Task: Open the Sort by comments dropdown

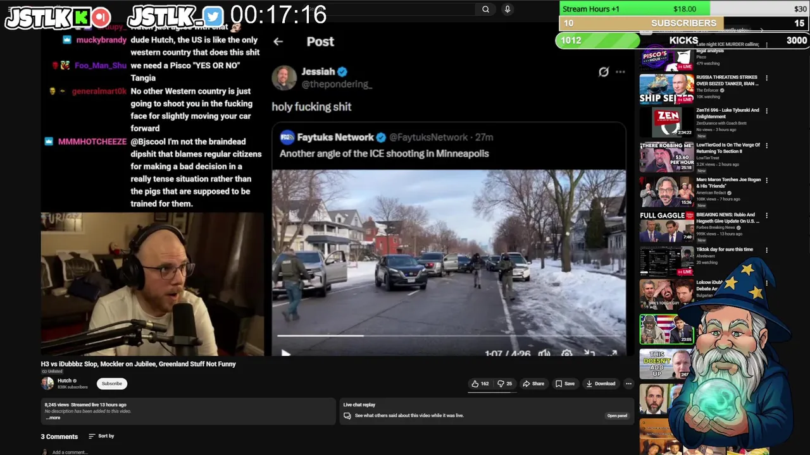Action: pyautogui.click(x=101, y=436)
